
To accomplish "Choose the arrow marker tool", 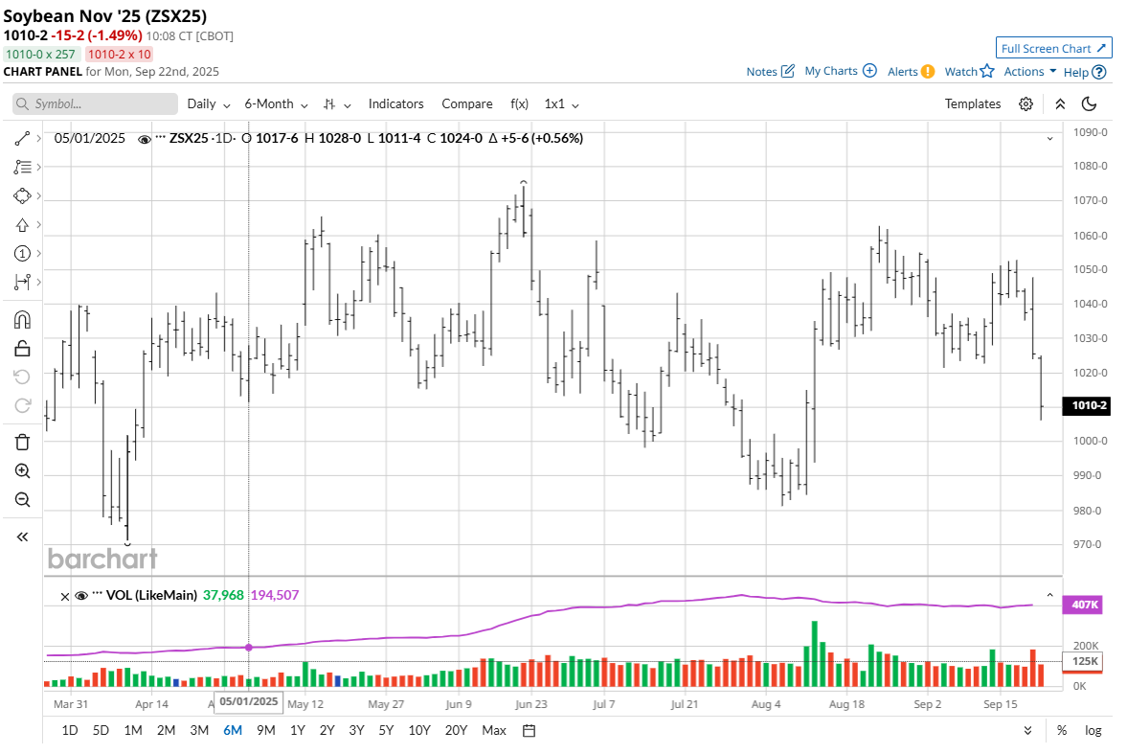I will click(x=22, y=225).
